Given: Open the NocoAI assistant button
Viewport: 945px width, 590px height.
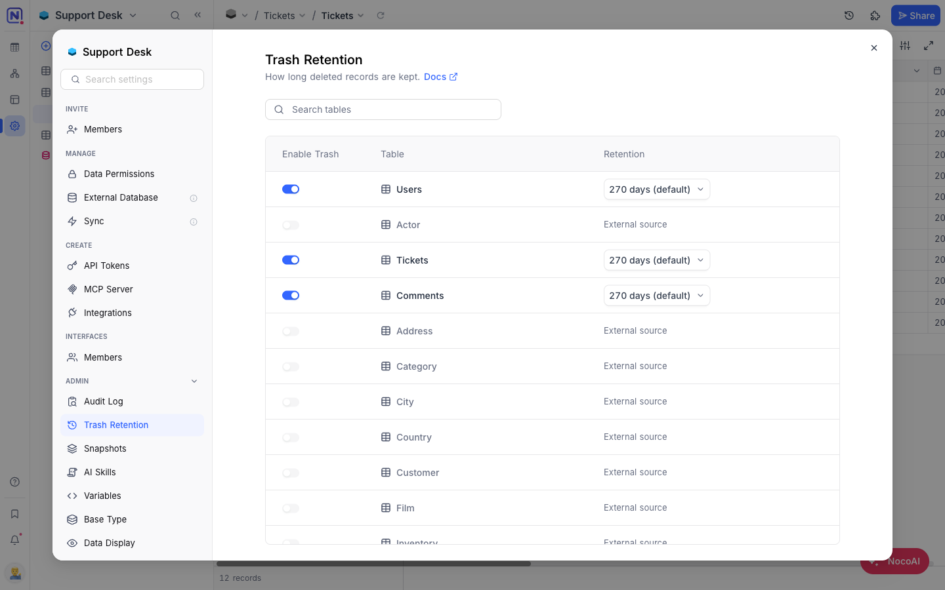Looking at the screenshot, I should (895, 561).
